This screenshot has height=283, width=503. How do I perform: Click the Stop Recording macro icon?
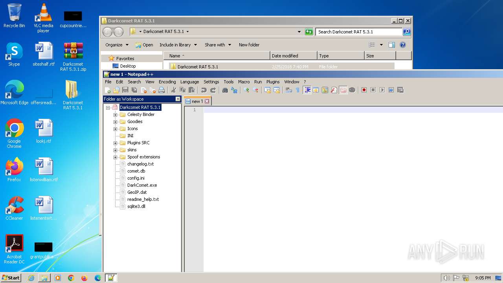pyautogui.click(x=373, y=90)
